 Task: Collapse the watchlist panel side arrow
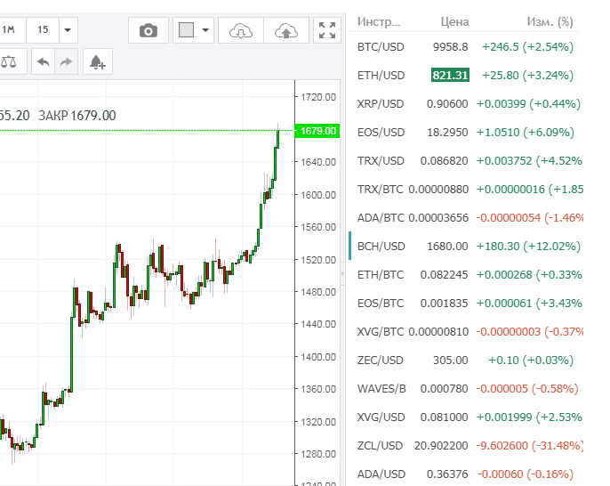pos(342,274)
